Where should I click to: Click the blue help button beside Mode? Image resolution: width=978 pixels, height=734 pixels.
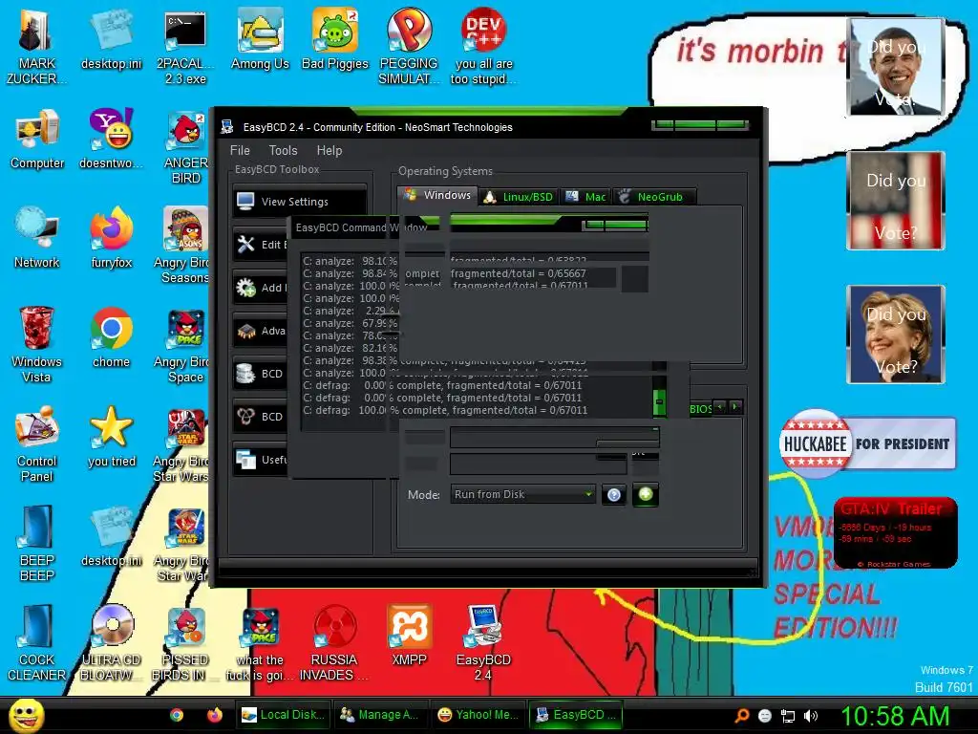[x=614, y=495]
